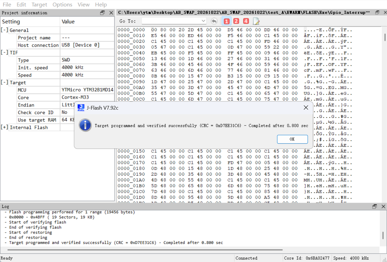The width and height of the screenshot is (387, 262).
Task: Click the Log panel horizontal scrollbar
Action: [x=145, y=250]
